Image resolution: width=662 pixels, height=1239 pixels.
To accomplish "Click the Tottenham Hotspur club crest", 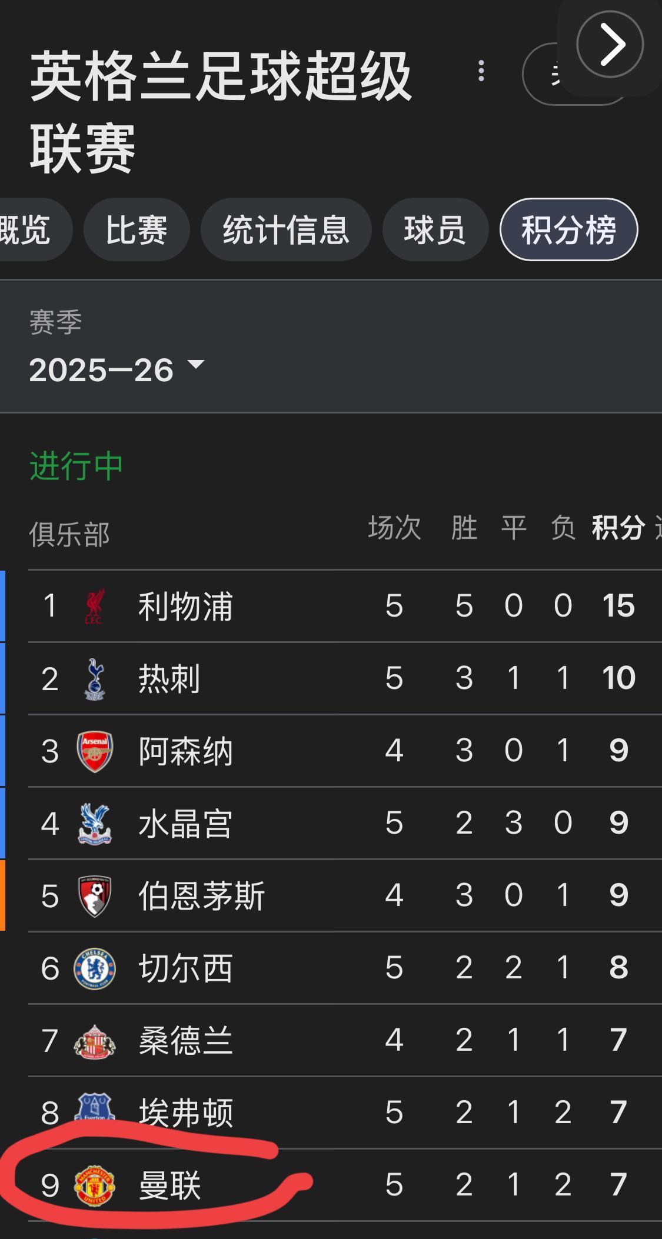I will (95, 678).
